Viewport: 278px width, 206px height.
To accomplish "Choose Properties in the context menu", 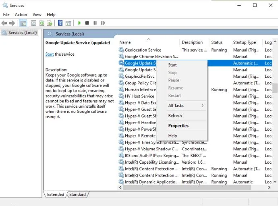I will click(182, 126).
